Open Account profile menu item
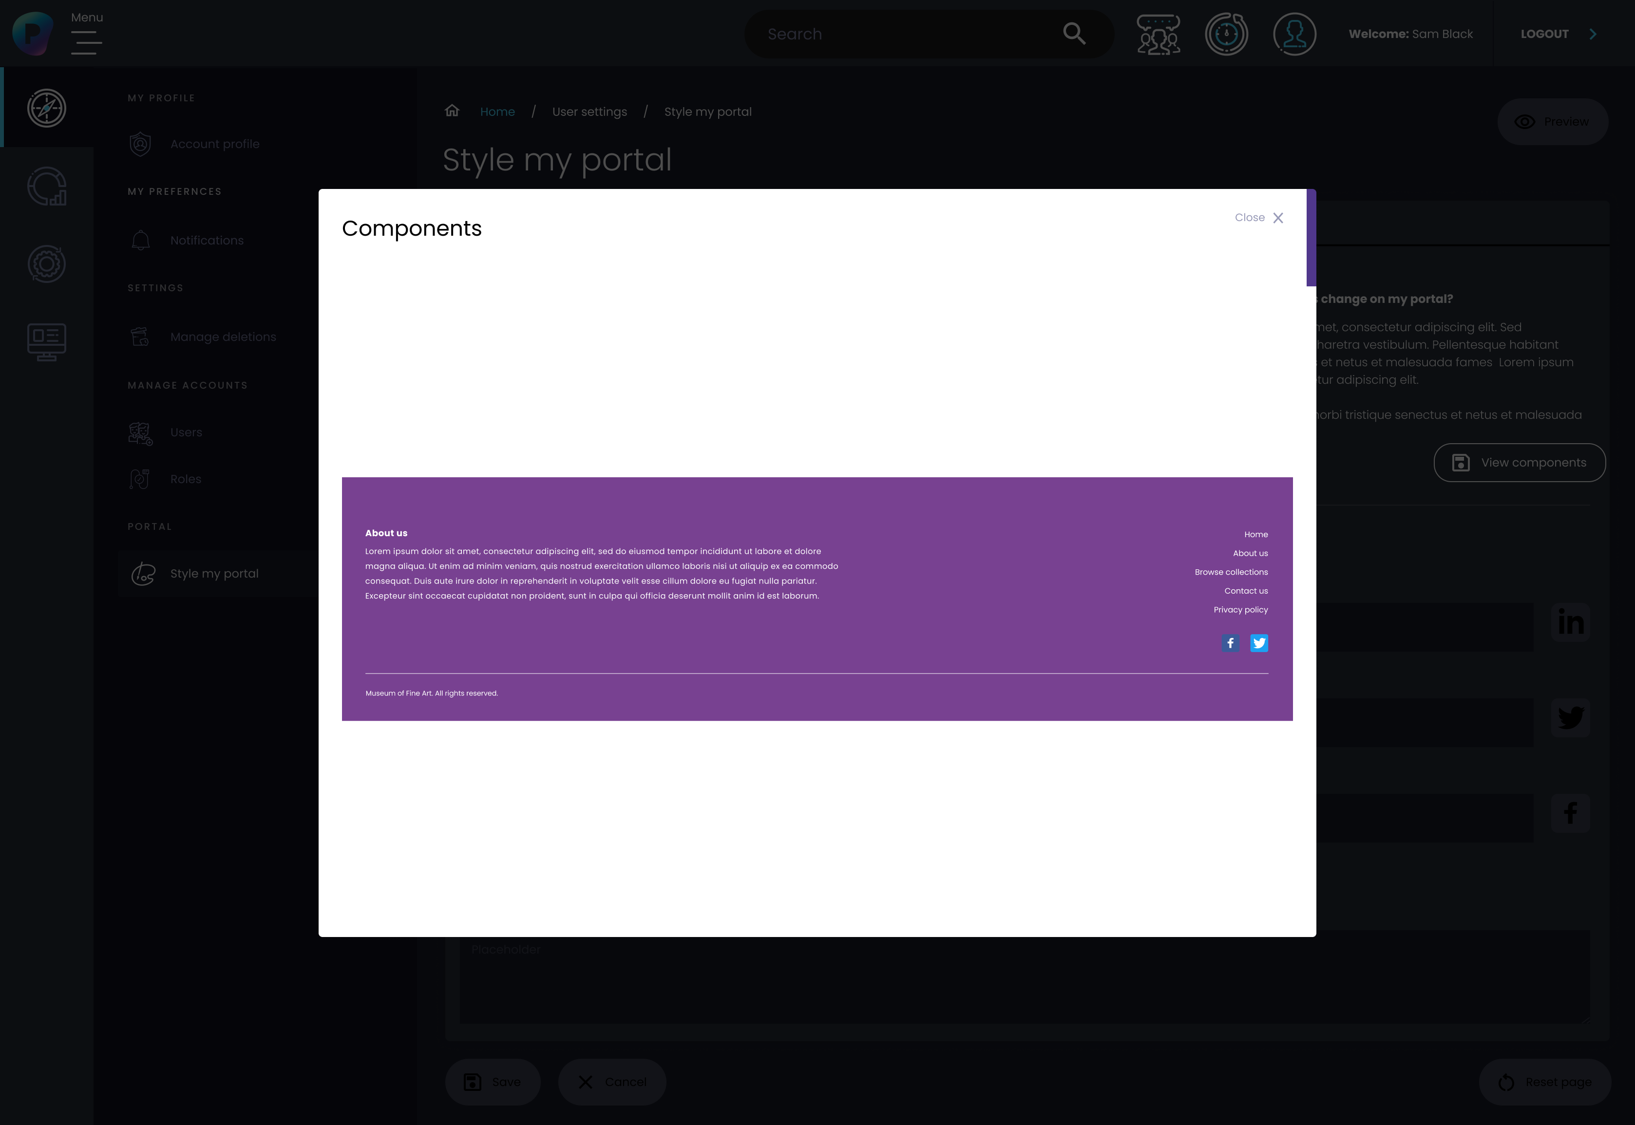 (x=214, y=144)
